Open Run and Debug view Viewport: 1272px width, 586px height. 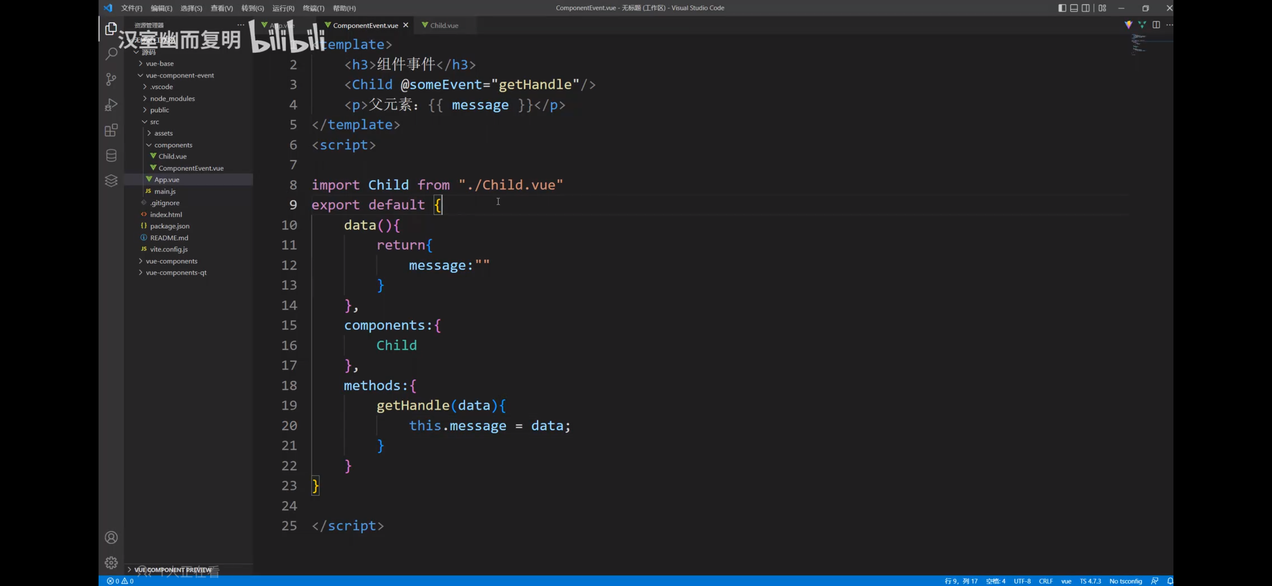point(111,104)
